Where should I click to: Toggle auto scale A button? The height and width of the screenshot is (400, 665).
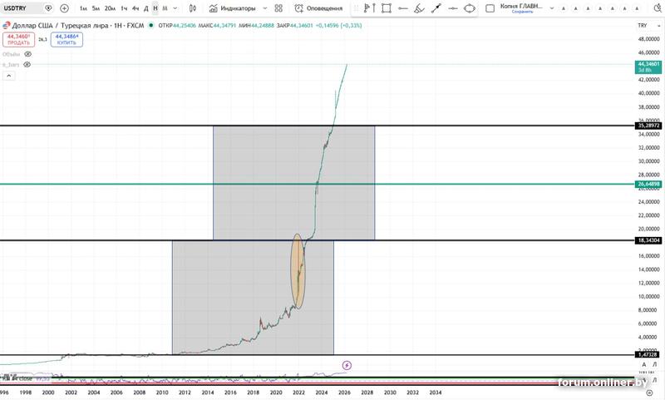[x=643, y=364]
